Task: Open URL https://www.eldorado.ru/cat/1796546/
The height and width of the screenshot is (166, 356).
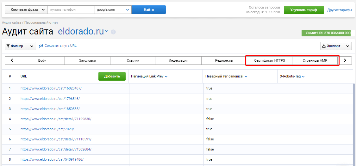Action: click(50, 99)
